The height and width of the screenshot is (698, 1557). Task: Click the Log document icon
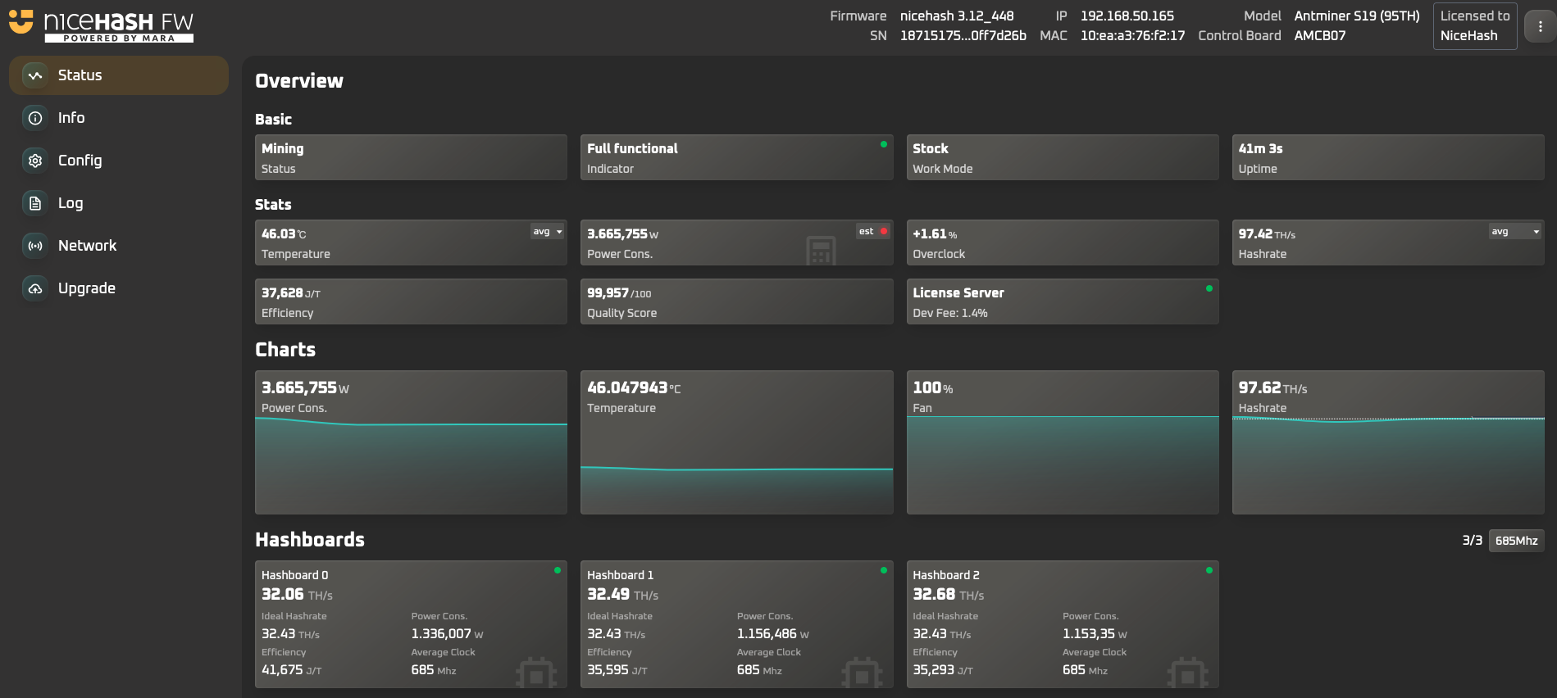[x=35, y=203]
